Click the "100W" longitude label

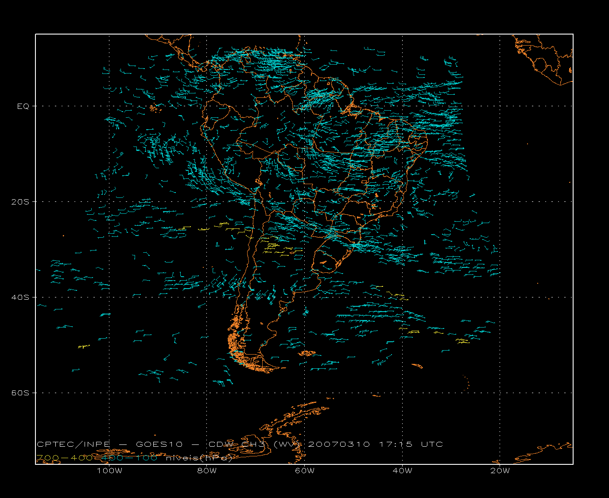pyautogui.click(x=109, y=471)
